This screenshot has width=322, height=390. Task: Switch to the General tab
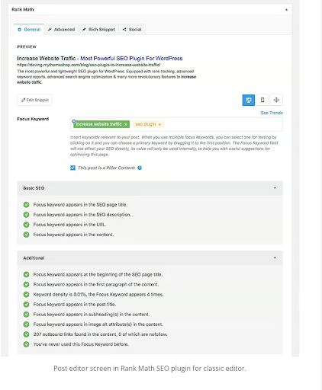29,30
